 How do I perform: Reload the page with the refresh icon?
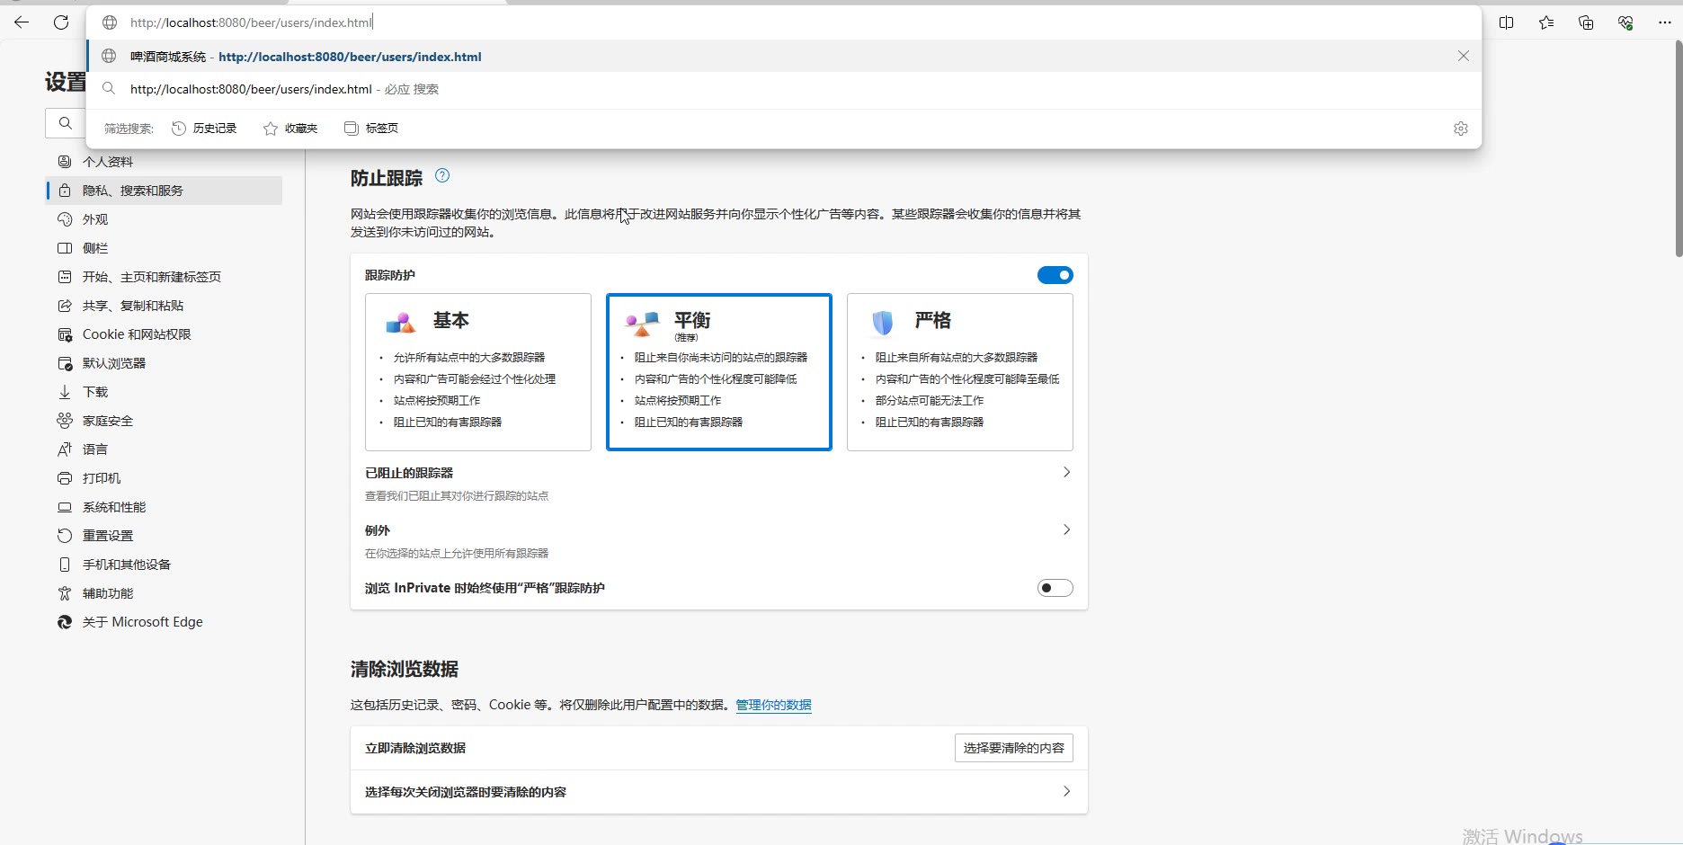[61, 22]
